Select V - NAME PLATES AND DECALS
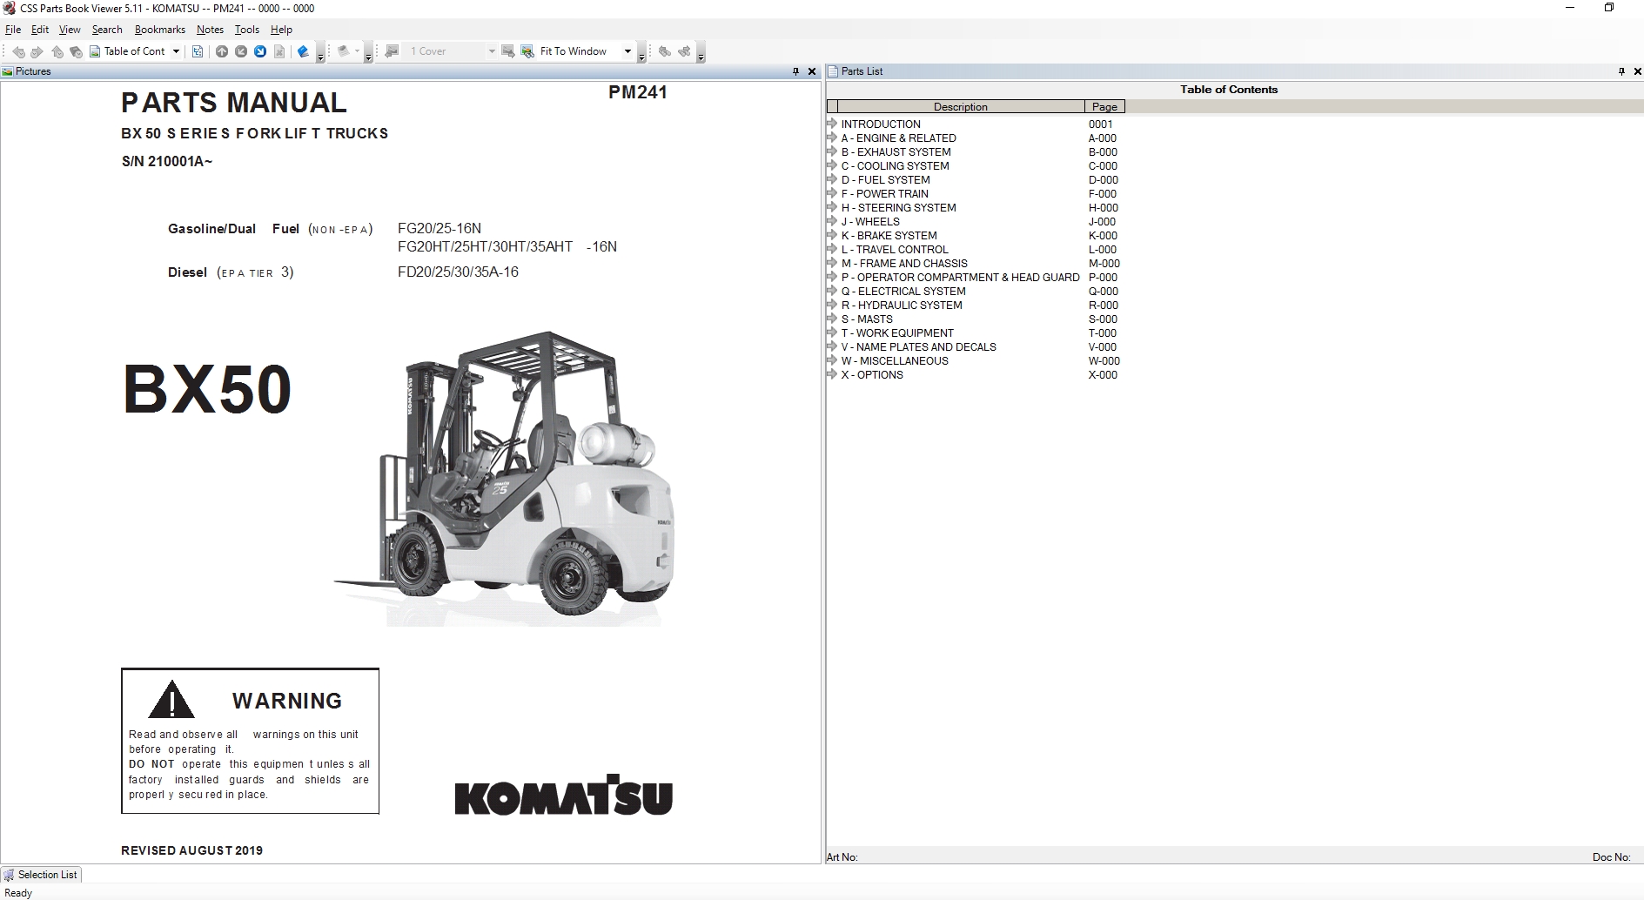Image resolution: width=1644 pixels, height=900 pixels. (918, 347)
